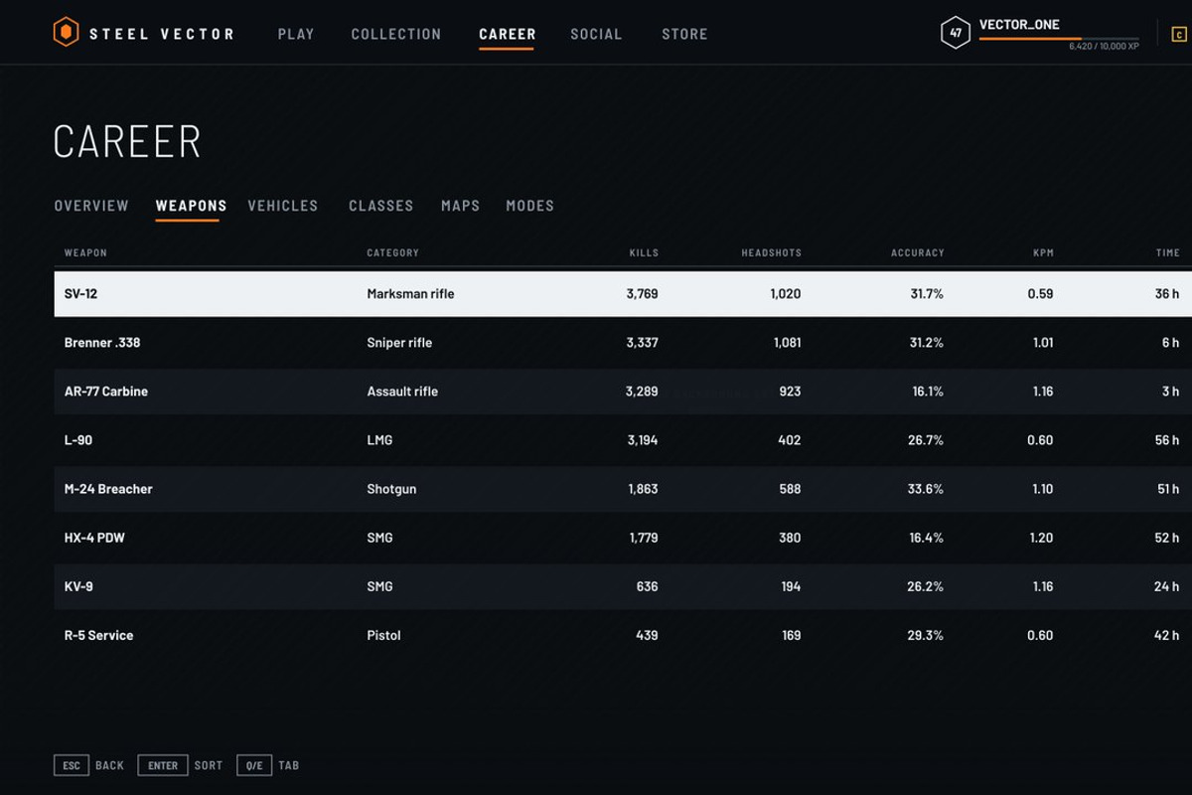Click the VECTOR_ONE profile name
This screenshot has width=1192, height=795.
pos(1019,25)
